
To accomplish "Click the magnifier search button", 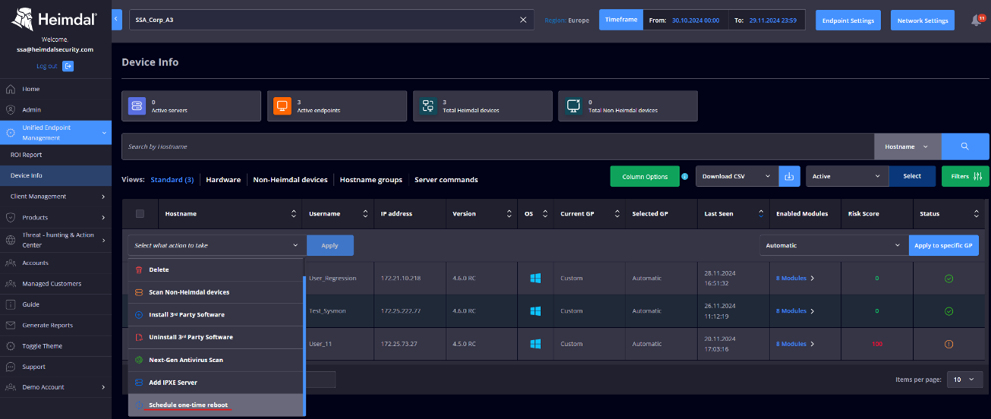I will (x=965, y=146).
